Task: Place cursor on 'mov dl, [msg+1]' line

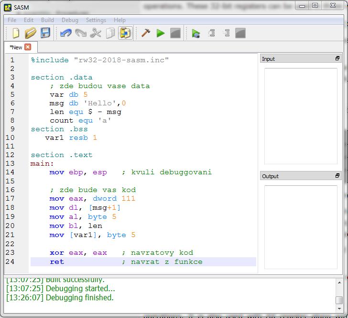Action: [85, 208]
